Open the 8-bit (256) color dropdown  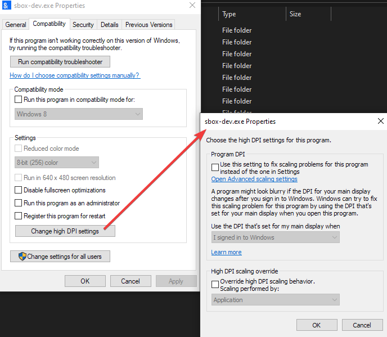coord(57,163)
